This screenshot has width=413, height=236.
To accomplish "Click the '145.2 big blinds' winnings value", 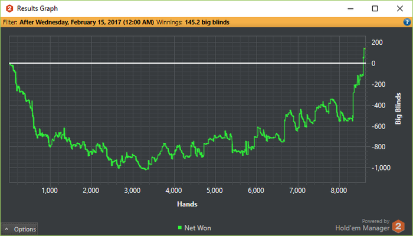I will [x=207, y=22].
